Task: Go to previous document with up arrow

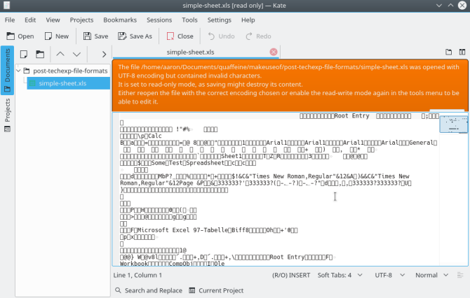Action: (60, 54)
